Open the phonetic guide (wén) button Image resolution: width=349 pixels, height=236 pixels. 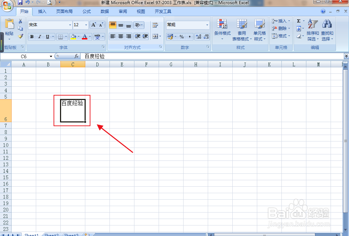coord(97,37)
